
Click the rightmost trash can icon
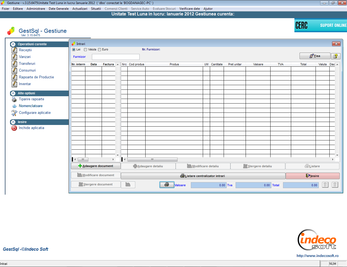click(x=335, y=185)
